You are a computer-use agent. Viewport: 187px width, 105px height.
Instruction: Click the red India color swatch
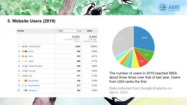[x=23, y=56]
